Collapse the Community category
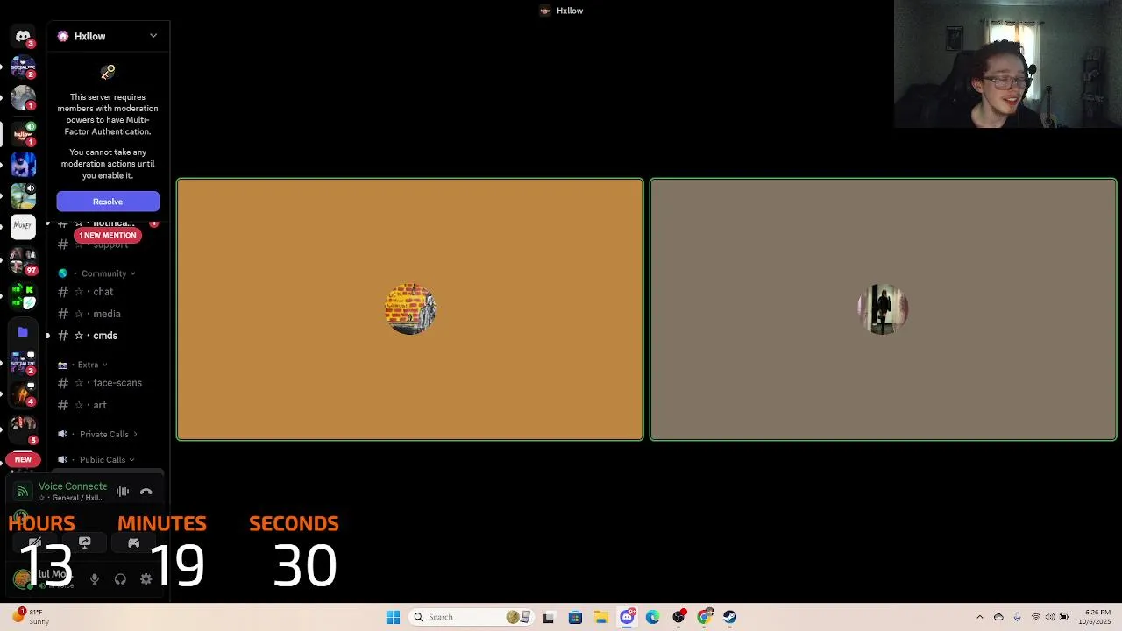Viewport: 1122px width, 631px height. (x=104, y=273)
